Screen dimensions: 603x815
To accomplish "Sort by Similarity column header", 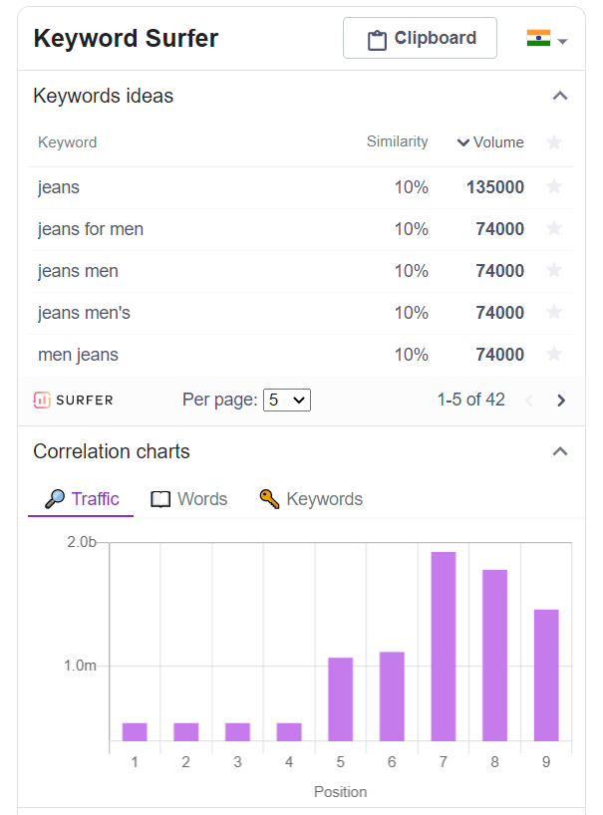I will point(397,141).
